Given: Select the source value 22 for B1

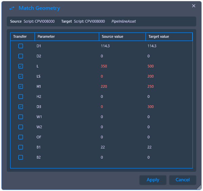Looking at the screenshot, I should pyautogui.click(x=103, y=147).
